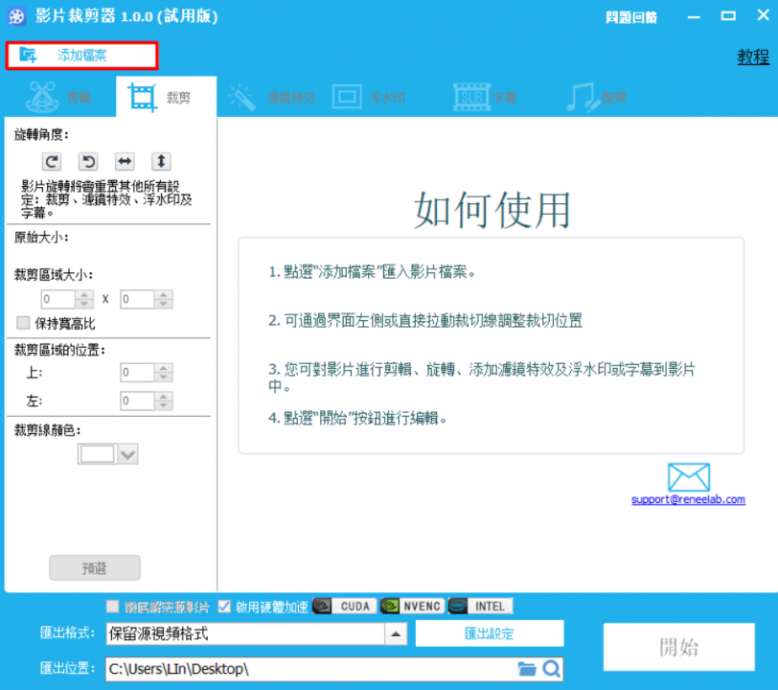778x690 pixels.
Task: Minimize the window
Action: tap(694, 17)
